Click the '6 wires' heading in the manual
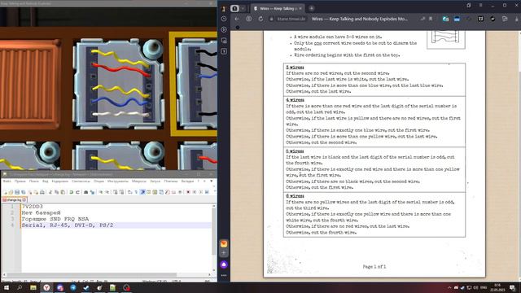521x293 pixels. pyautogui.click(x=295, y=196)
